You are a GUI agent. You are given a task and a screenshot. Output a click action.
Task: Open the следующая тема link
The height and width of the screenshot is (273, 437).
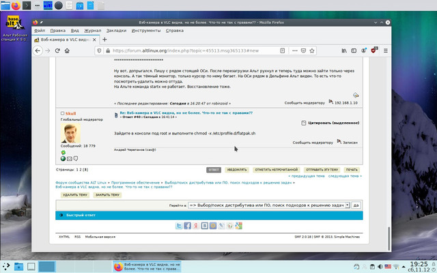(x=345, y=176)
